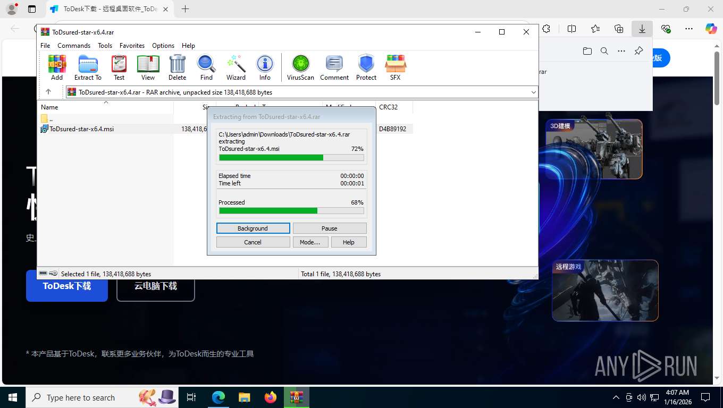Click WinRAR taskbar icon
This screenshot has height=408, width=723.
click(x=297, y=397)
